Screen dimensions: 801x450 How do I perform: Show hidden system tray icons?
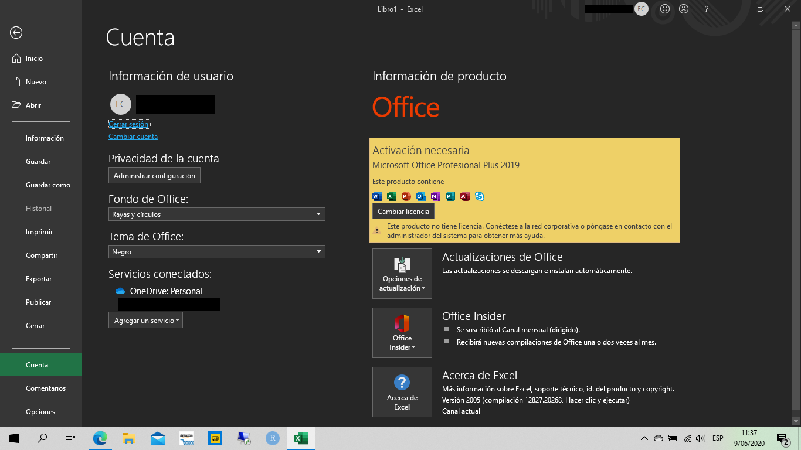pyautogui.click(x=644, y=438)
